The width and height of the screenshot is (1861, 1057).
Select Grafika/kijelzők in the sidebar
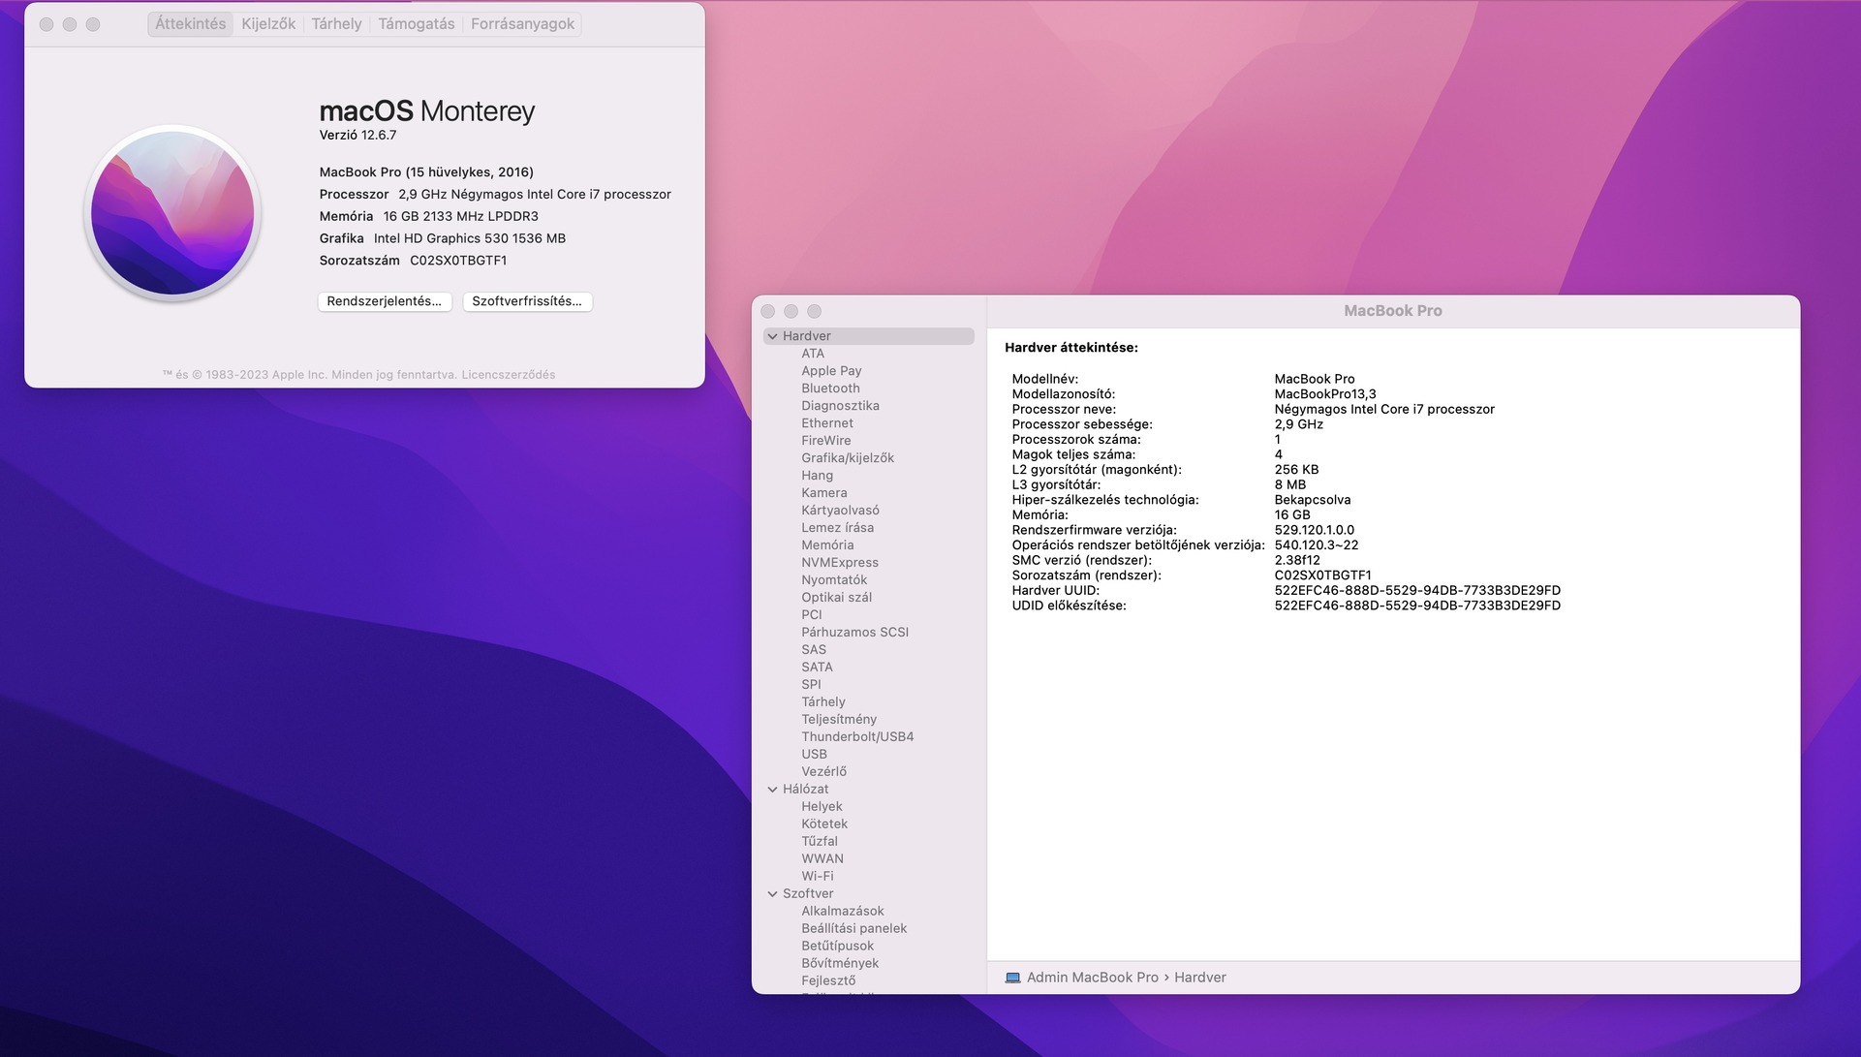point(847,458)
